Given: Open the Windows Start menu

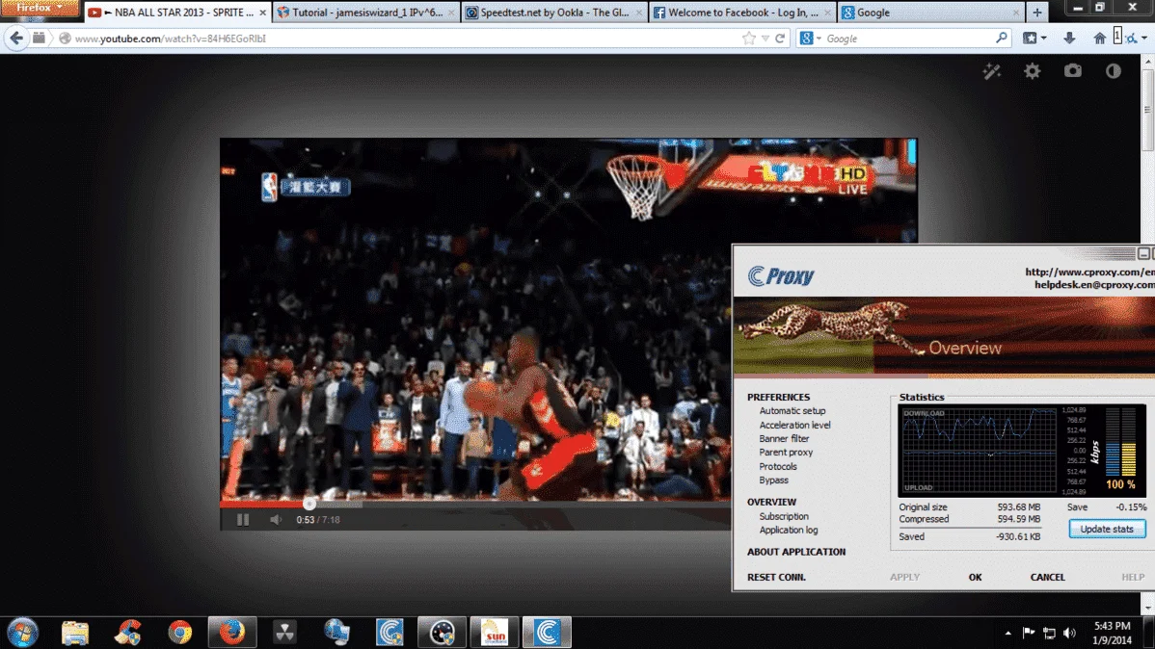Looking at the screenshot, I should [x=23, y=633].
